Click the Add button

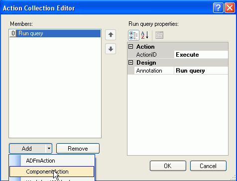27,149
